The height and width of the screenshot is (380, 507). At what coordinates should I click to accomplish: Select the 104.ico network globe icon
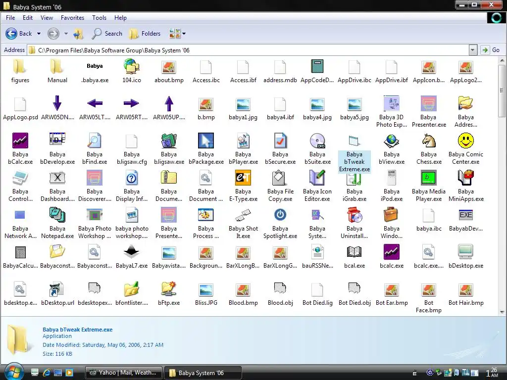[x=132, y=67]
